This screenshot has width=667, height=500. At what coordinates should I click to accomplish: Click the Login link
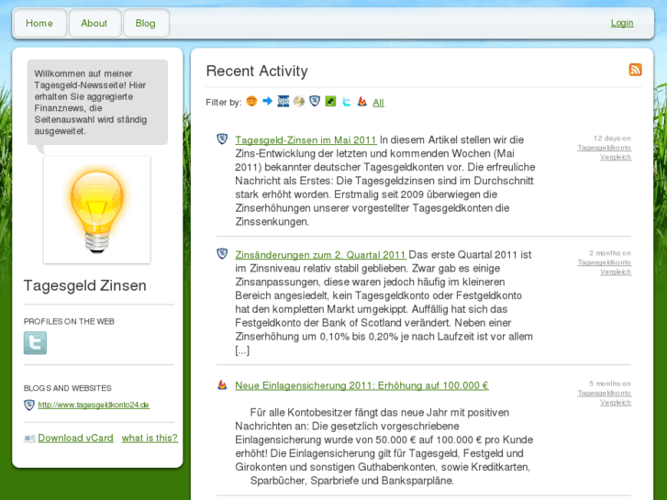coord(622,23)
